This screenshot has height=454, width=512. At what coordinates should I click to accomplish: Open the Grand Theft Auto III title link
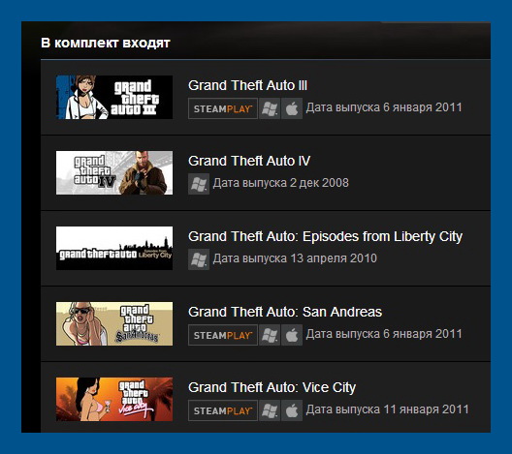[x=248, y=85]
